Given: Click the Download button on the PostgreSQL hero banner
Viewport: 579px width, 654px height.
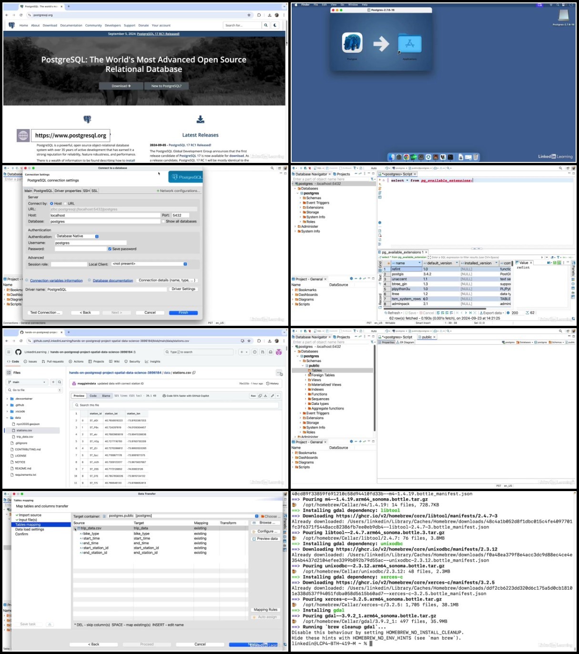Looking at the screenshot, I should 121,86.
